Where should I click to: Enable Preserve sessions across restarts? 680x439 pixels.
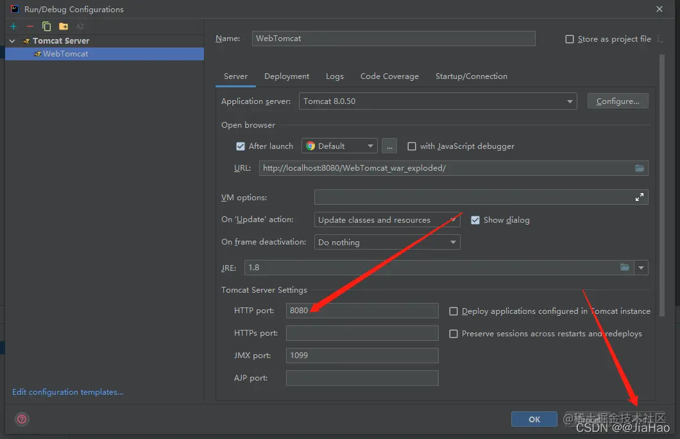point(453,334)
